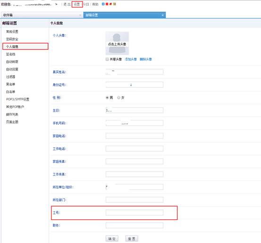Image resolution: width=261 pixels, height=243 pixels.
Task: Open POP3/SMTP设置 in the sidebar
Action: 17,99
